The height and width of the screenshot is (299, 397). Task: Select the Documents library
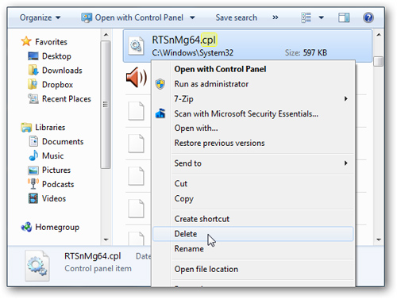coord(63,141)
